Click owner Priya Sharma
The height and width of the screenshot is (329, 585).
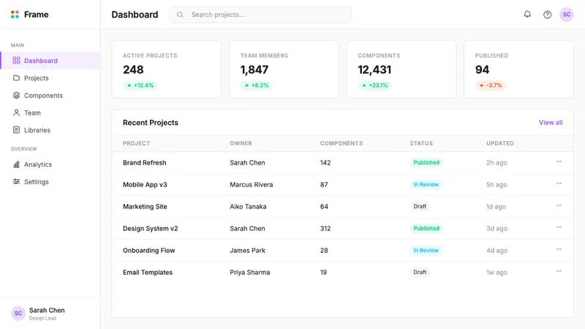[249, 272]
